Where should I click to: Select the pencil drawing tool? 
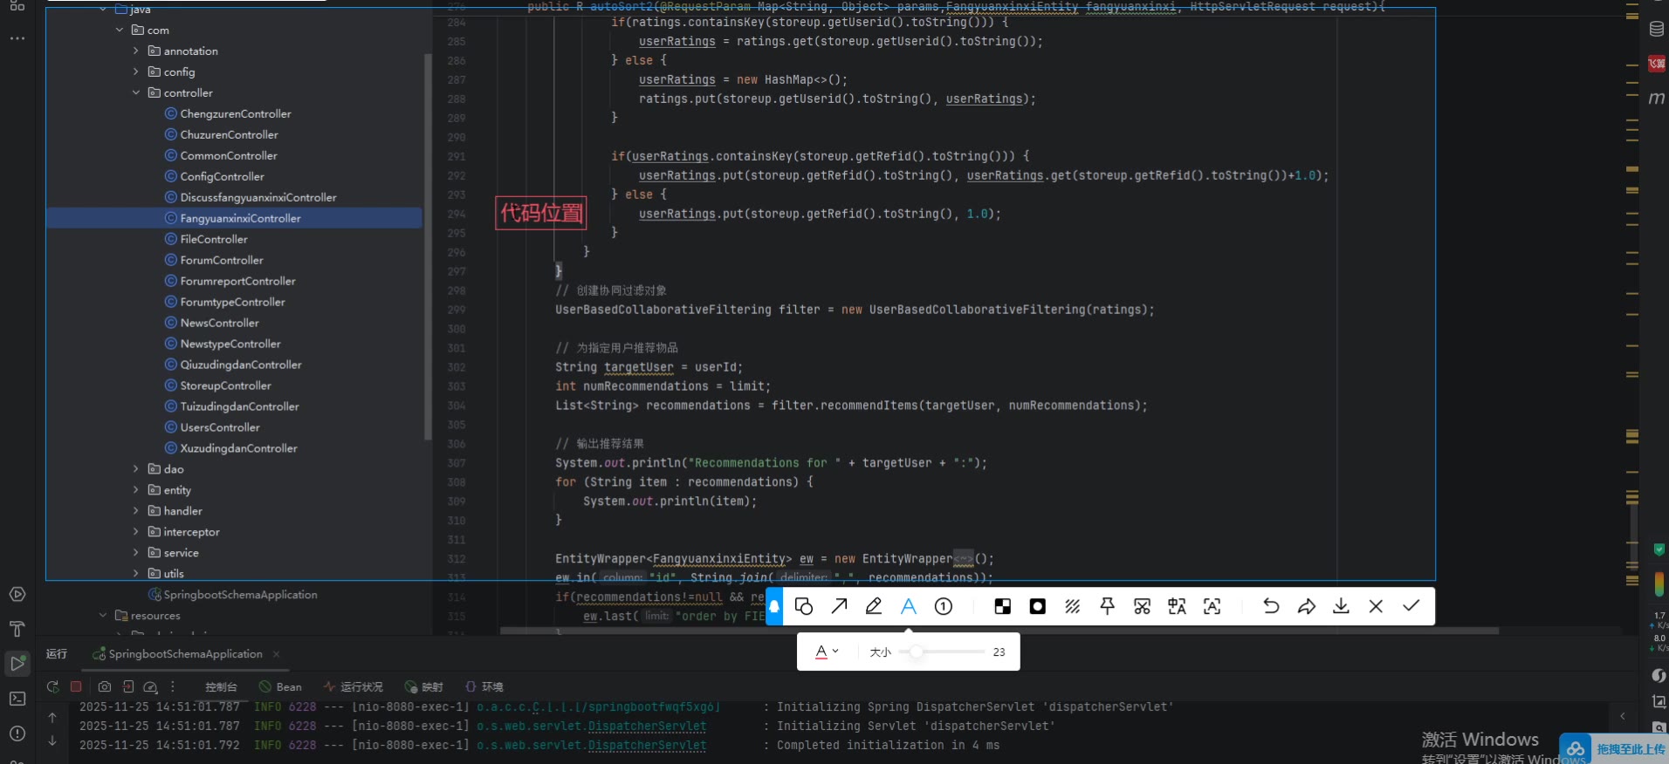tap(874, 606)
